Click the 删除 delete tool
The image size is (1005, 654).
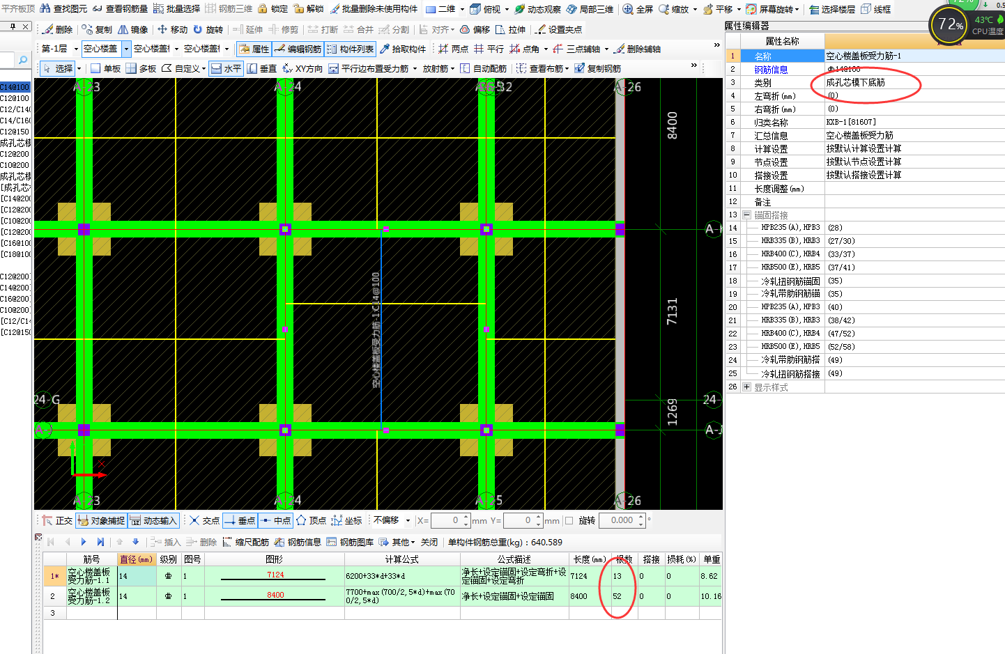[57, 29]
